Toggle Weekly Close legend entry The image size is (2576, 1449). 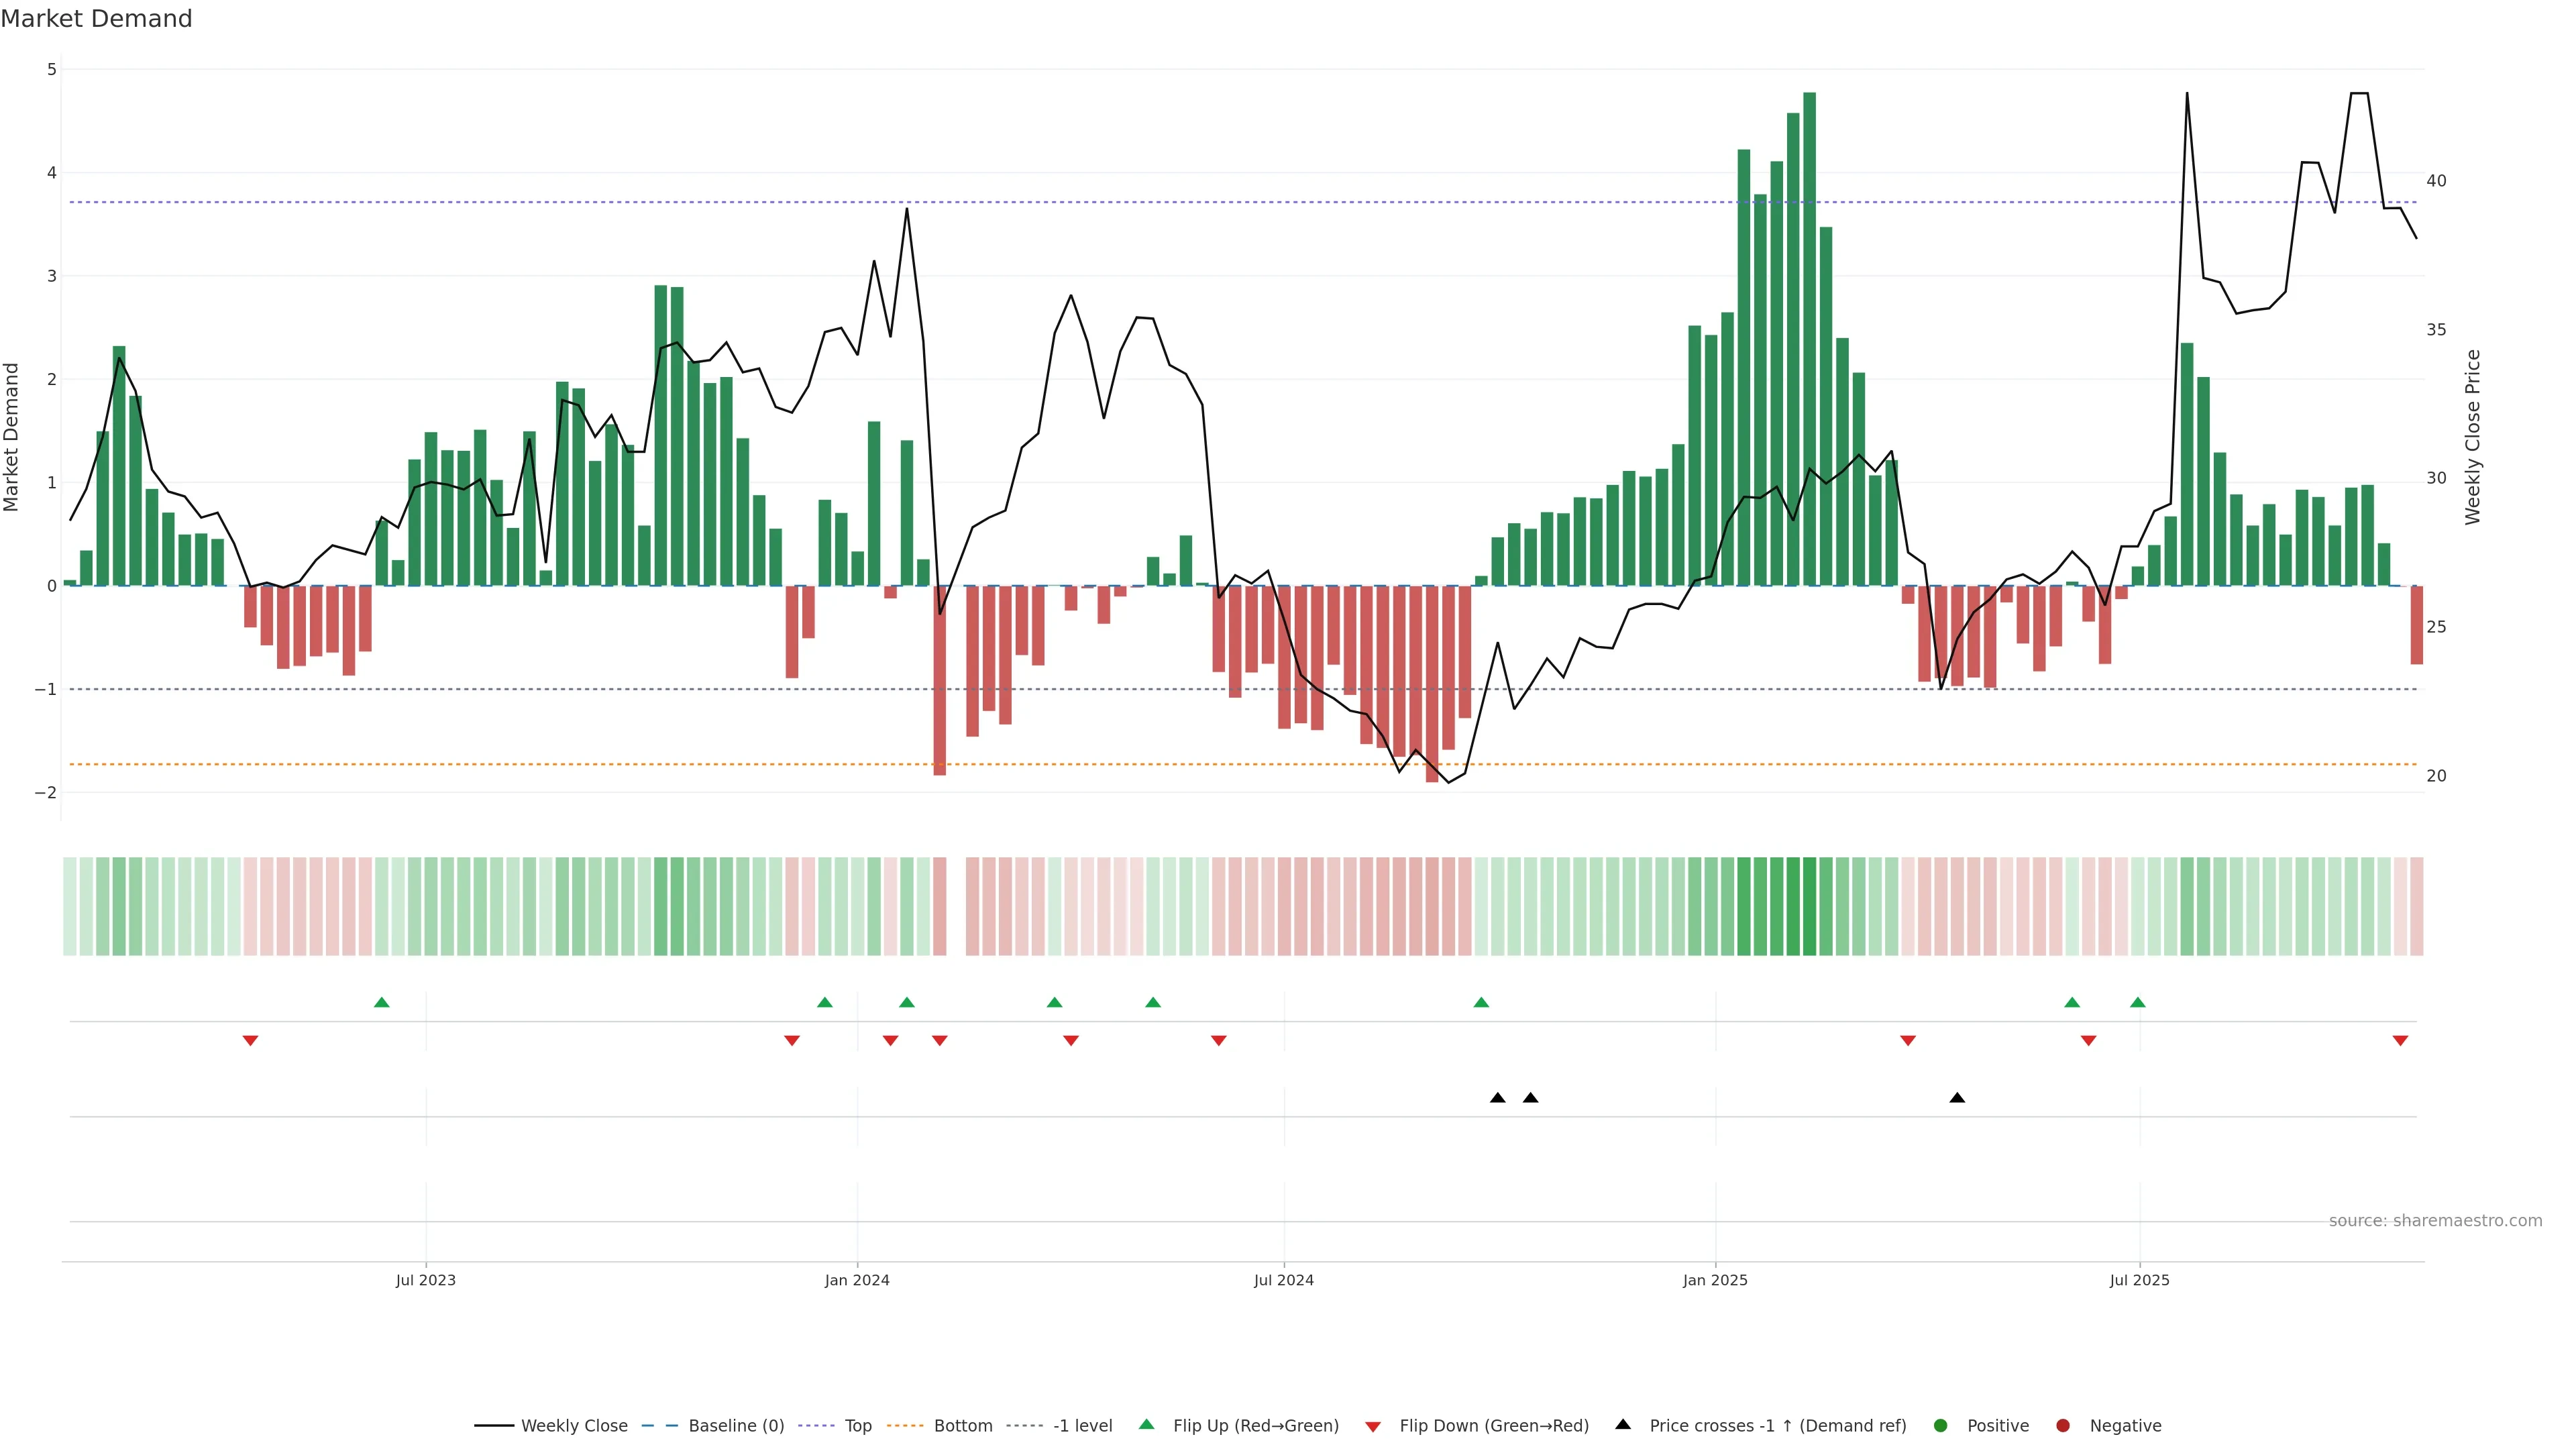[573, 1425]
